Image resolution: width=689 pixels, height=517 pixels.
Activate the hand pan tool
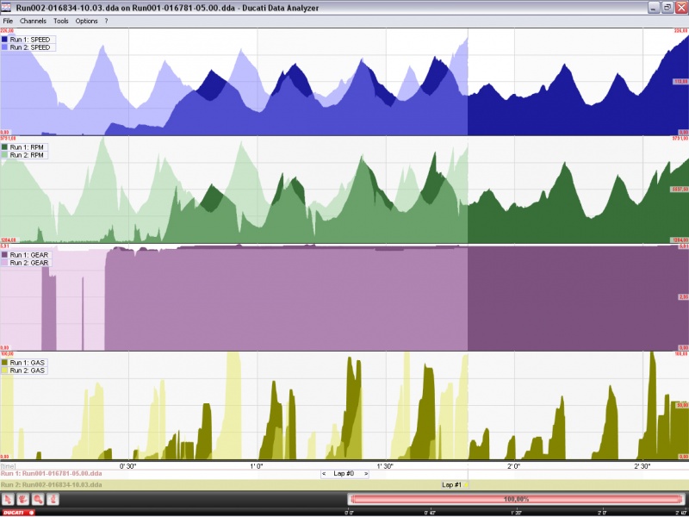click(x=23, y=499)
